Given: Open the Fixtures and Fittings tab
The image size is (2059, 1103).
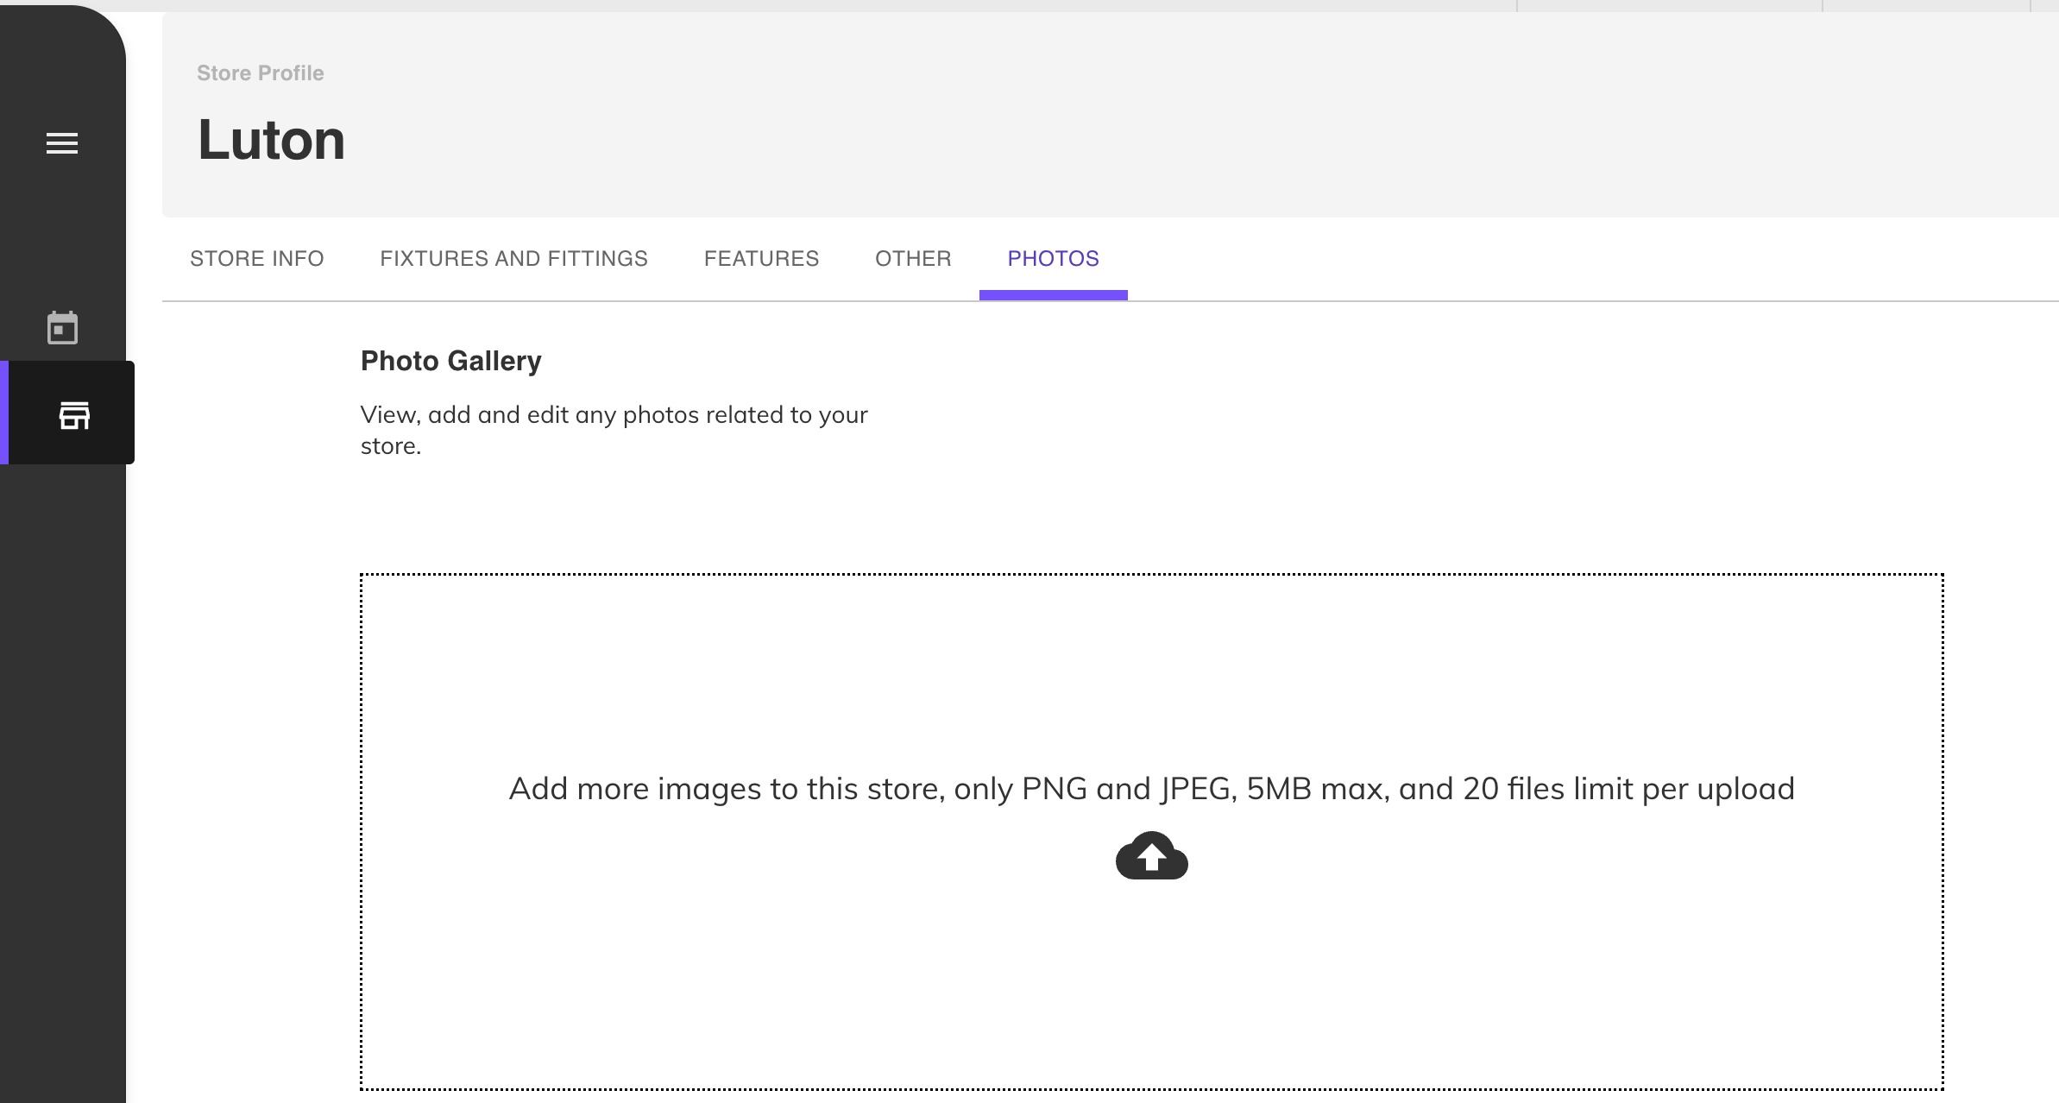Looking at the screenshot, I should click(513, 259).
